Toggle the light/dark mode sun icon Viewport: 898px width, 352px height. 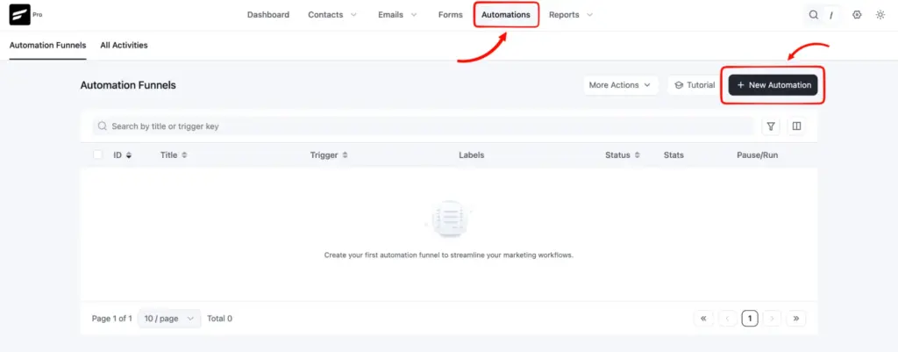(x=880, y=15)
